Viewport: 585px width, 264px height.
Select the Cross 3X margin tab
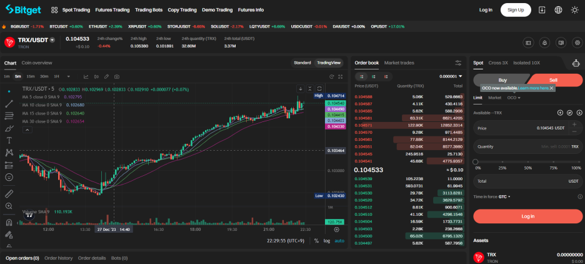click(498, 63)
